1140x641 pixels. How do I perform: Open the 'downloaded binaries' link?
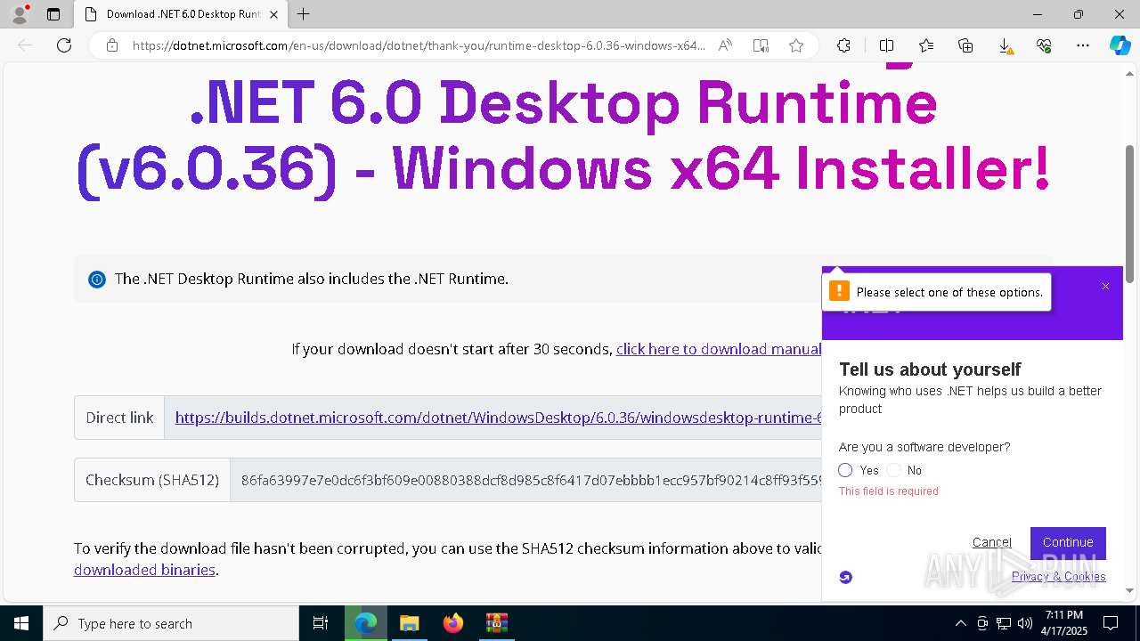(x=144, y=570)
